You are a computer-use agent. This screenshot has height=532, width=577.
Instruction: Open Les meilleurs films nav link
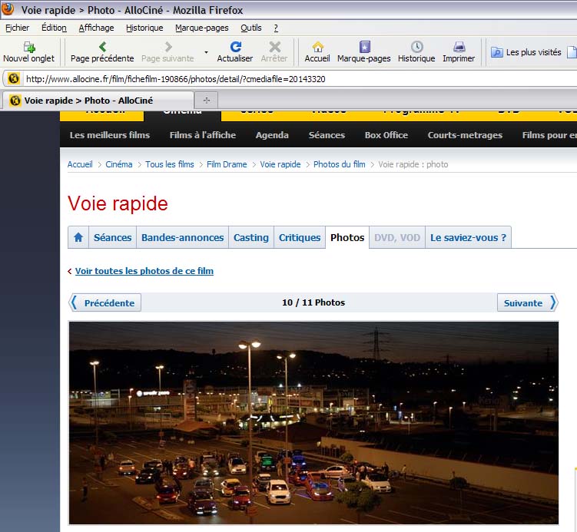point(110,135)
